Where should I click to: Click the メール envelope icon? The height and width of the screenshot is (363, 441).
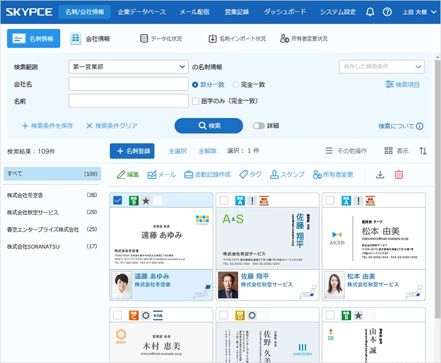[152, 175]
